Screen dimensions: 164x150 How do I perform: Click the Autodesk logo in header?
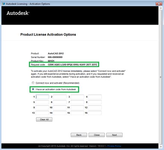[x=18, y=13]
